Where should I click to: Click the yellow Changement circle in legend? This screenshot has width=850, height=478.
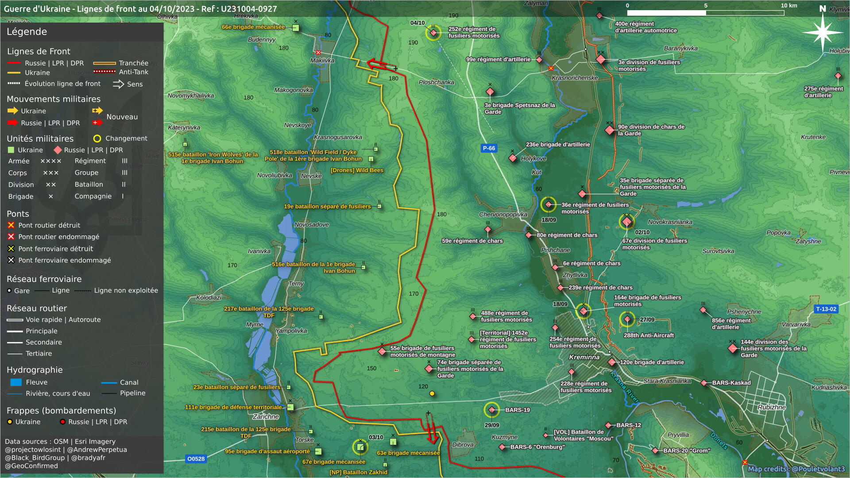(x=97, y=139)
